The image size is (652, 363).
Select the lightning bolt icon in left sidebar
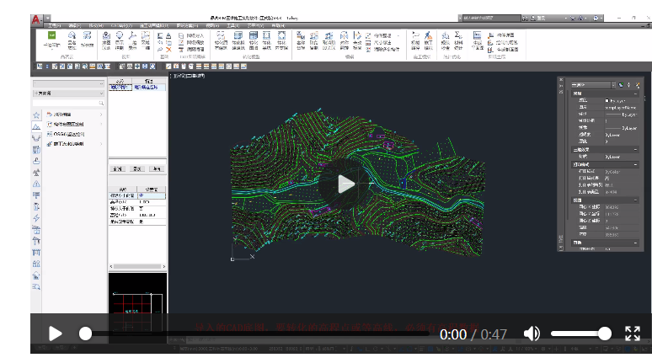coord(36,218)
